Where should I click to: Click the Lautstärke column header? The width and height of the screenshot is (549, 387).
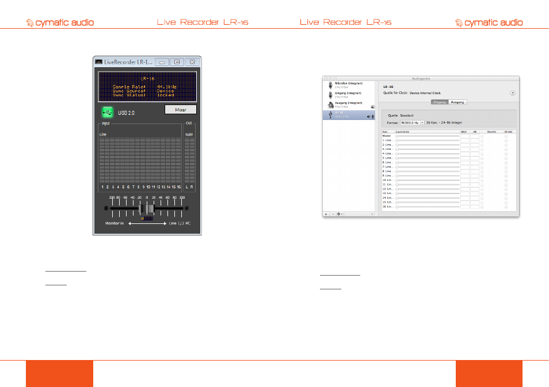coord(427,131)
